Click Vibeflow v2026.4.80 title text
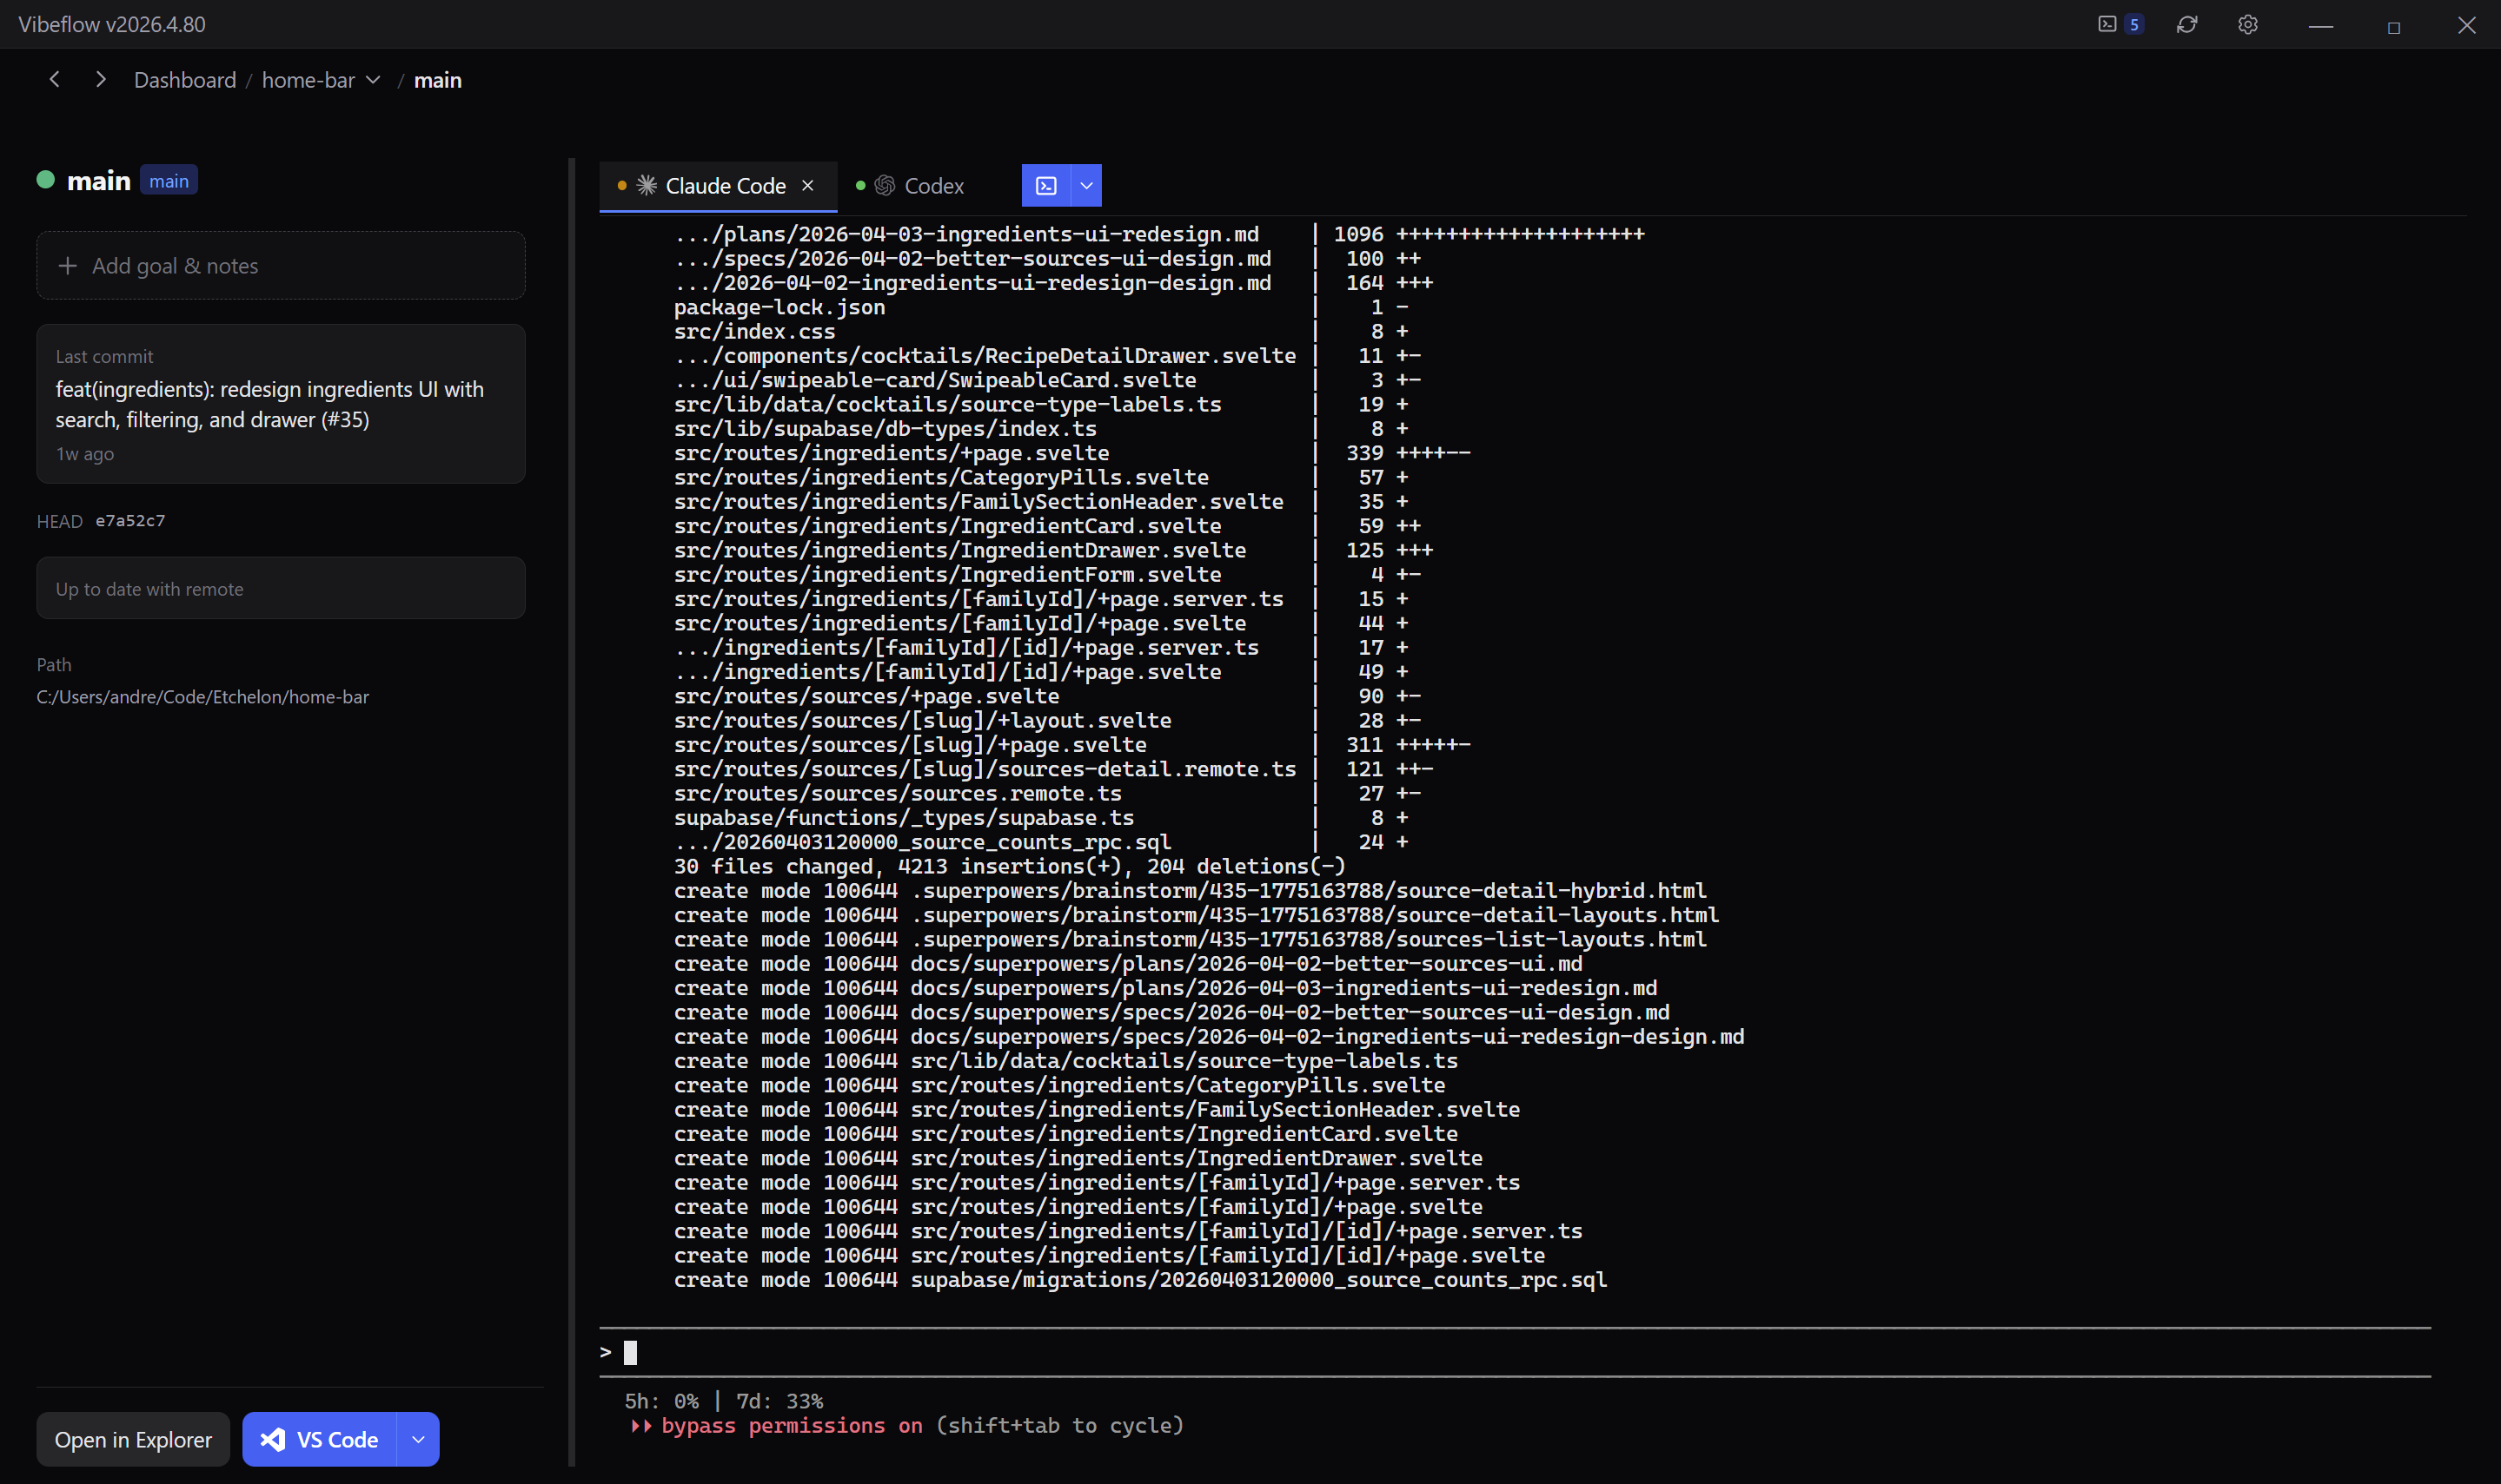2501x1484 pixels. (112, 24)
